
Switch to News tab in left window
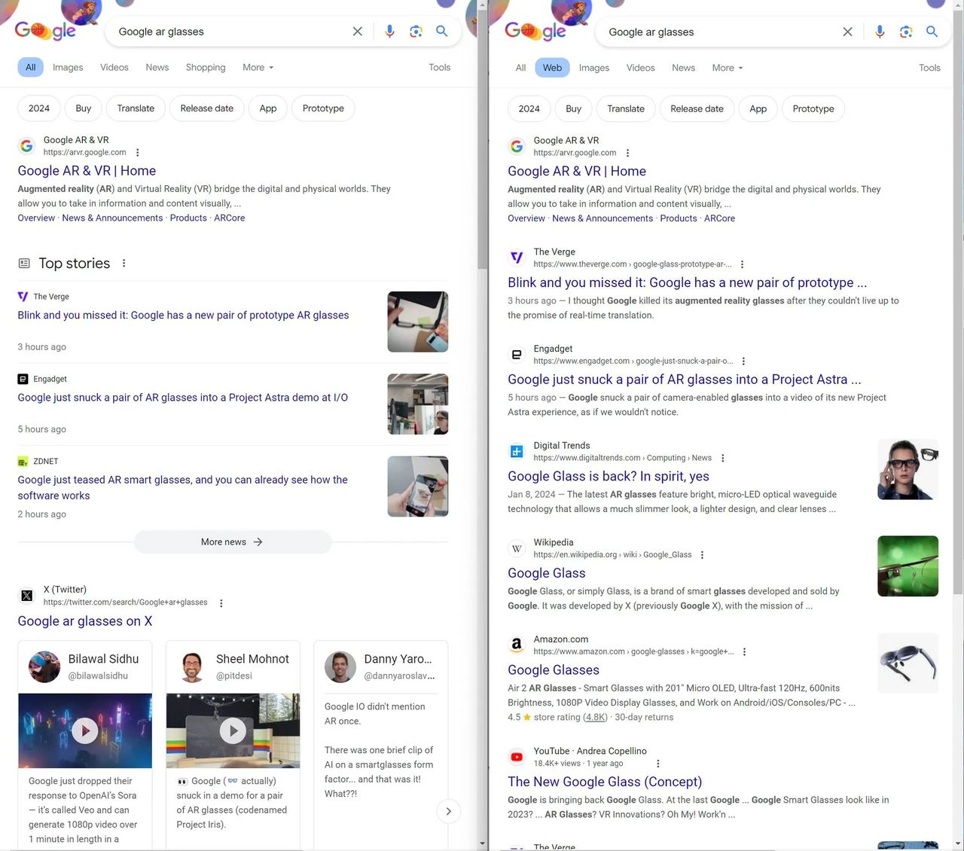pyautogui.click(x=157, y=67)
